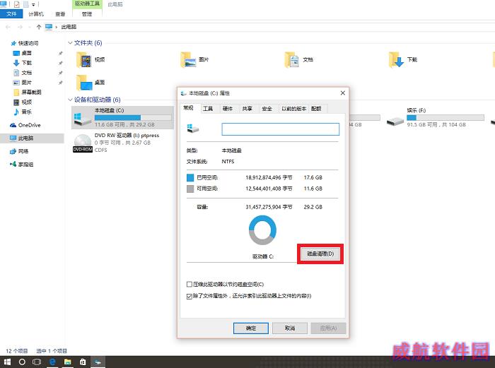Click 快速访问 star icon in sidebar
Screen dimensions: 495x368
(x=13, y=43)
